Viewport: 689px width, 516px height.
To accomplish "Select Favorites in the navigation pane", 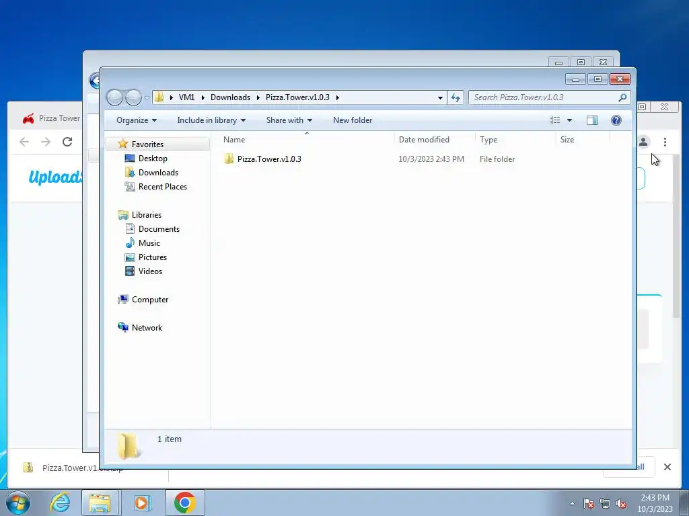I will 147,144.
